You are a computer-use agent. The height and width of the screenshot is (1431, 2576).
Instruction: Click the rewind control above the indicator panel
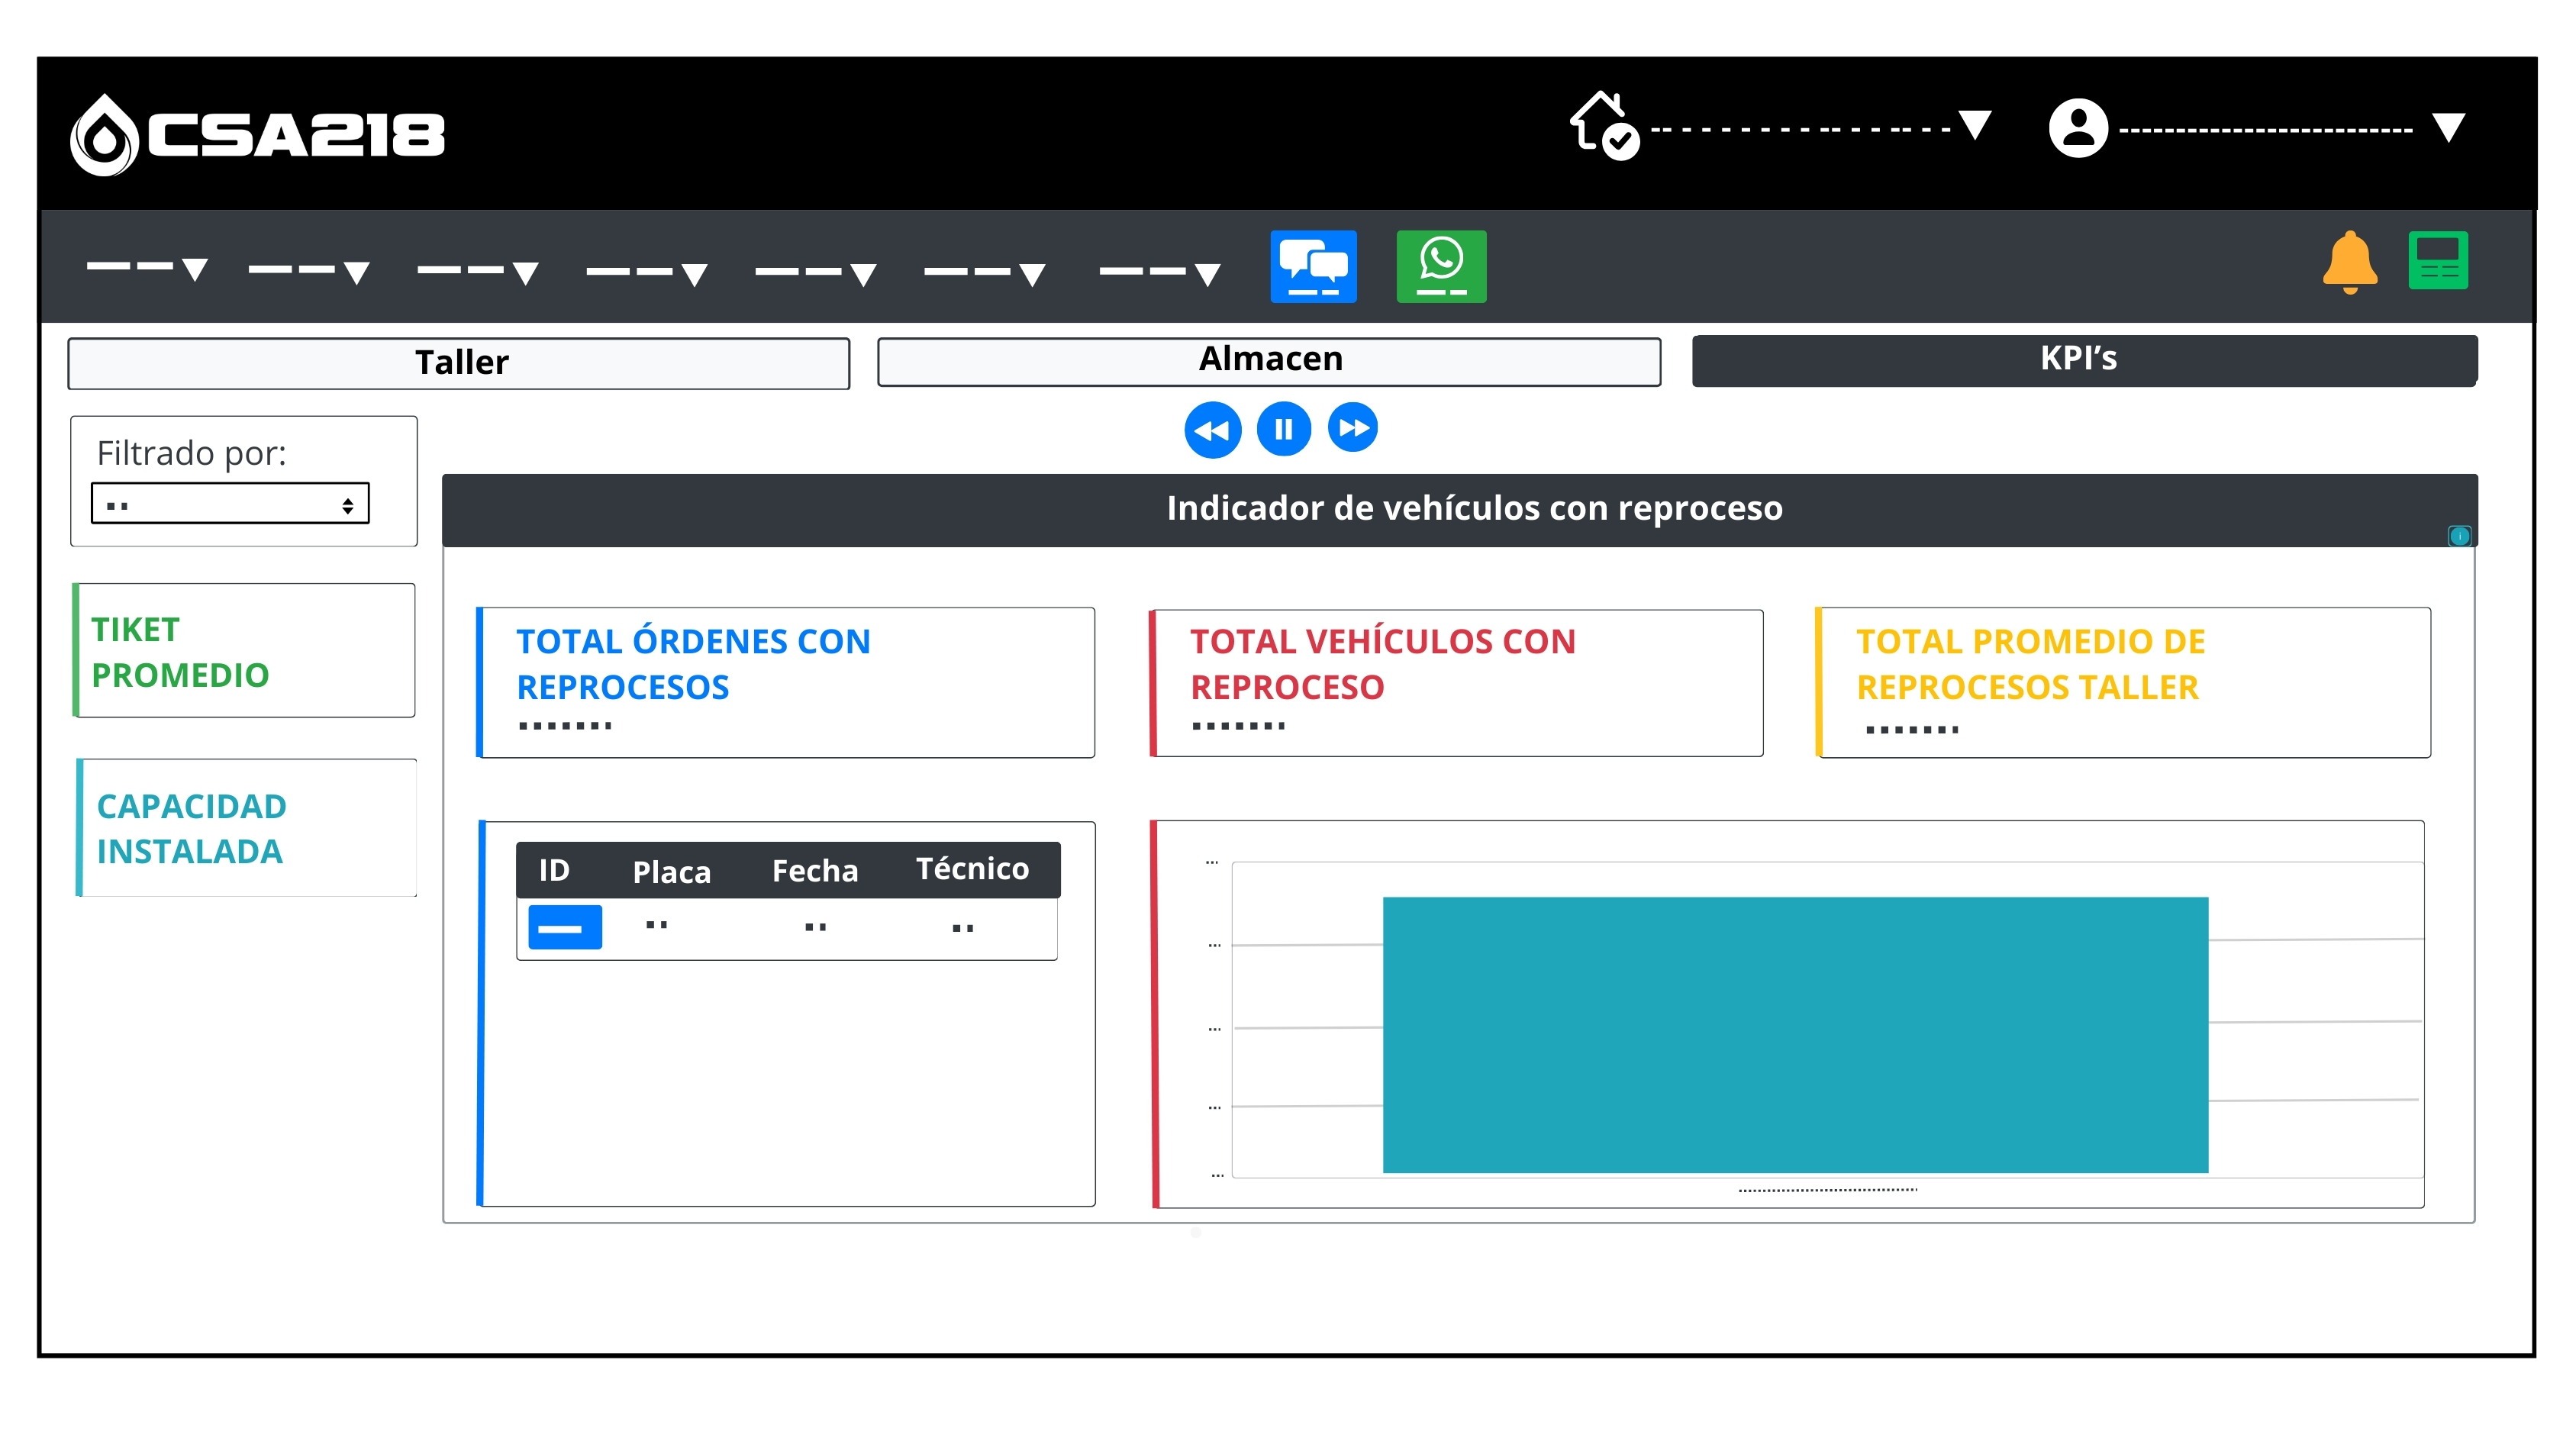point(1213,429)
